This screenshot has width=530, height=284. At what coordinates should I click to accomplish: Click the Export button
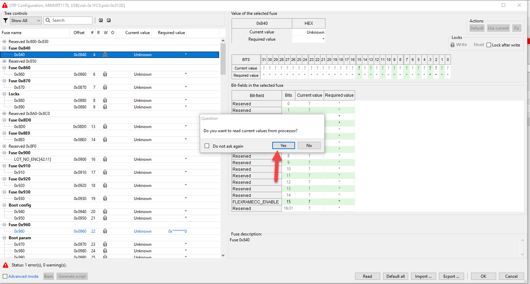tap(451, 276)
